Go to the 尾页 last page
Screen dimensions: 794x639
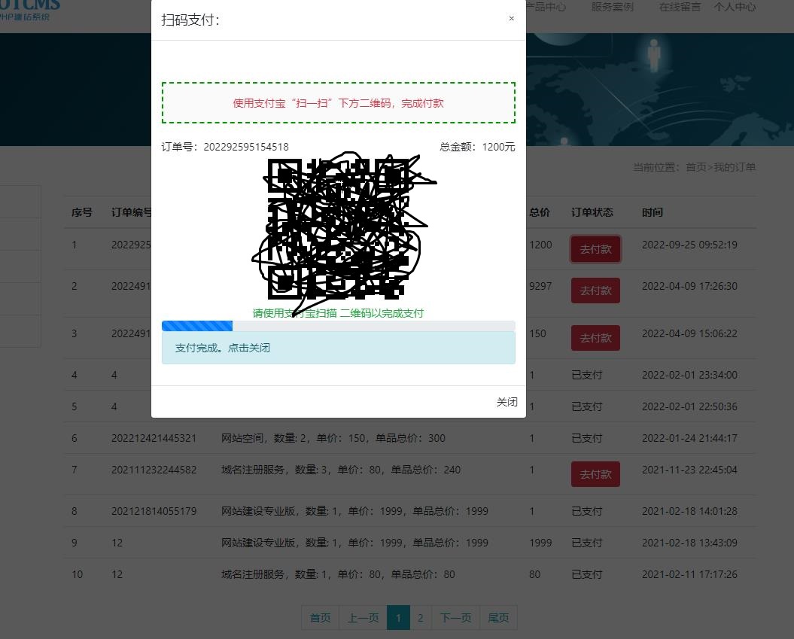498,618
